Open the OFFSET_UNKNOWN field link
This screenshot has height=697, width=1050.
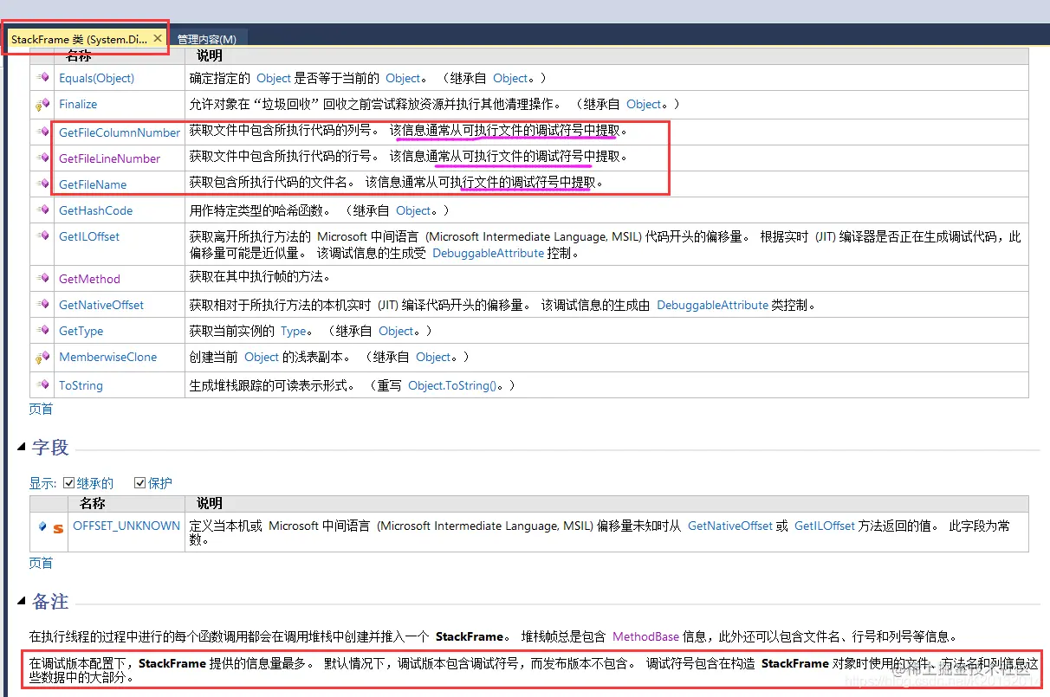pos(126,526)
